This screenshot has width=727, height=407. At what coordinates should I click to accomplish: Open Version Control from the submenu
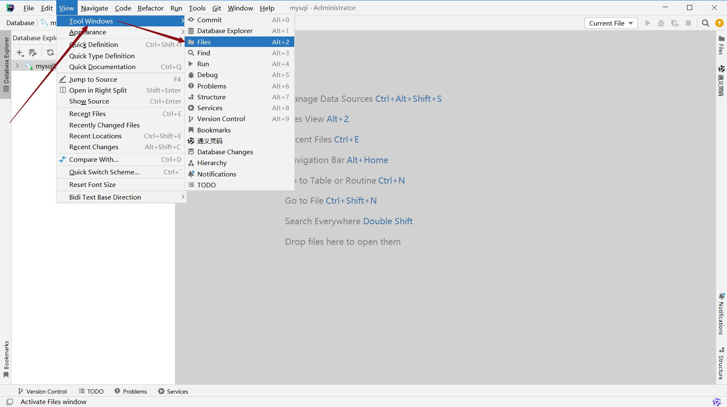click(x=239, y=119)
